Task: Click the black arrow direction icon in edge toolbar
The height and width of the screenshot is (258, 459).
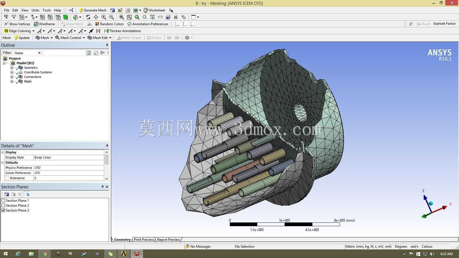Action: [x=91, y=31]
